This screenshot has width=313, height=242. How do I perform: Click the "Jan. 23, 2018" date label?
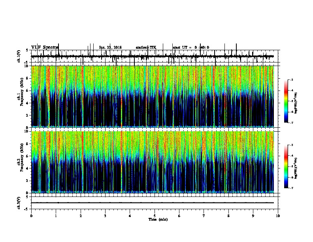[x=110, y=47]
